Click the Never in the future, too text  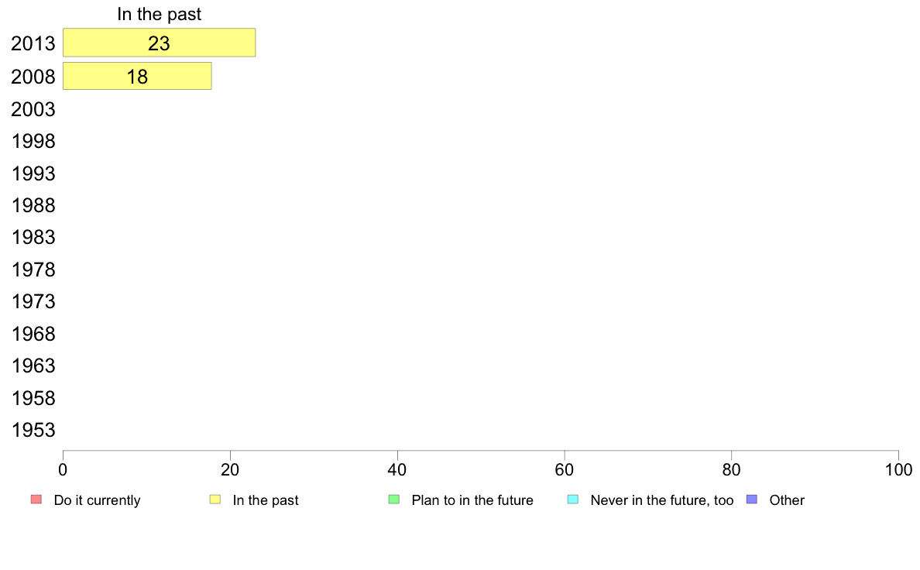[x=662, y=500]
